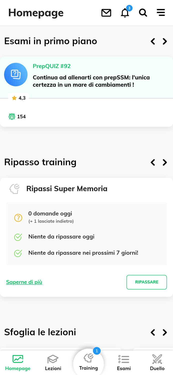Open the search magnifier icon
The image size is (173, 375).
pos(143,12)
